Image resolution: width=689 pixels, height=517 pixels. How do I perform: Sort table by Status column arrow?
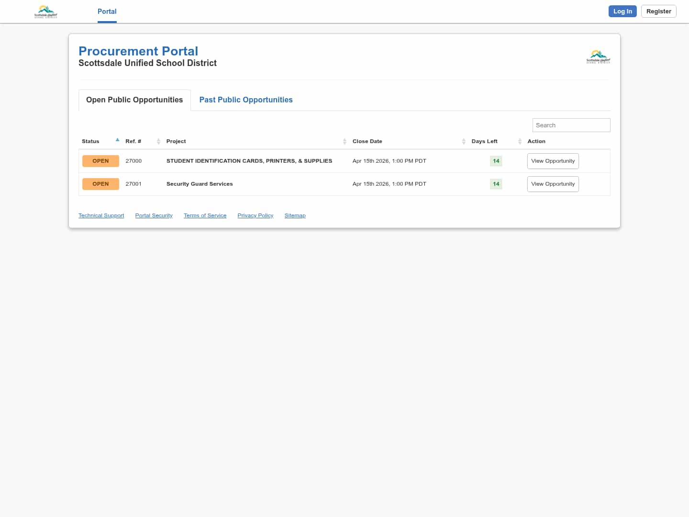pos(117,140)
